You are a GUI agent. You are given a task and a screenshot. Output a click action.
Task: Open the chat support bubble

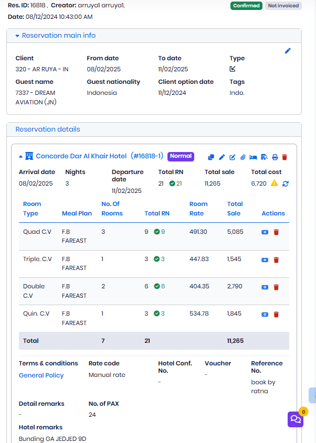(295, 419)
